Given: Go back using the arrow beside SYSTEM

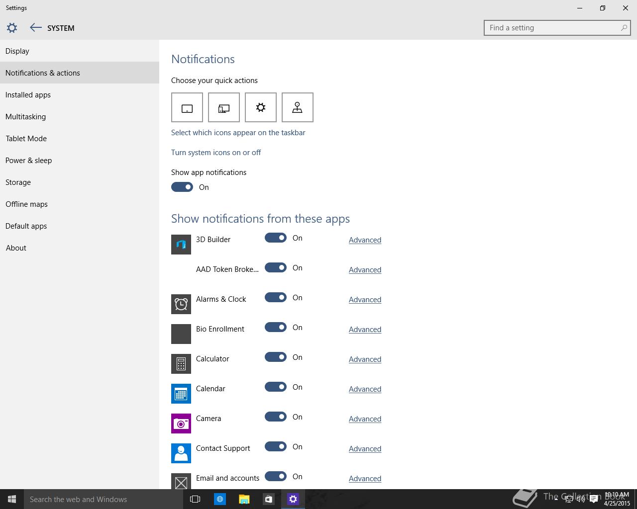Looking at the screenshot, I should pos(35,28).
